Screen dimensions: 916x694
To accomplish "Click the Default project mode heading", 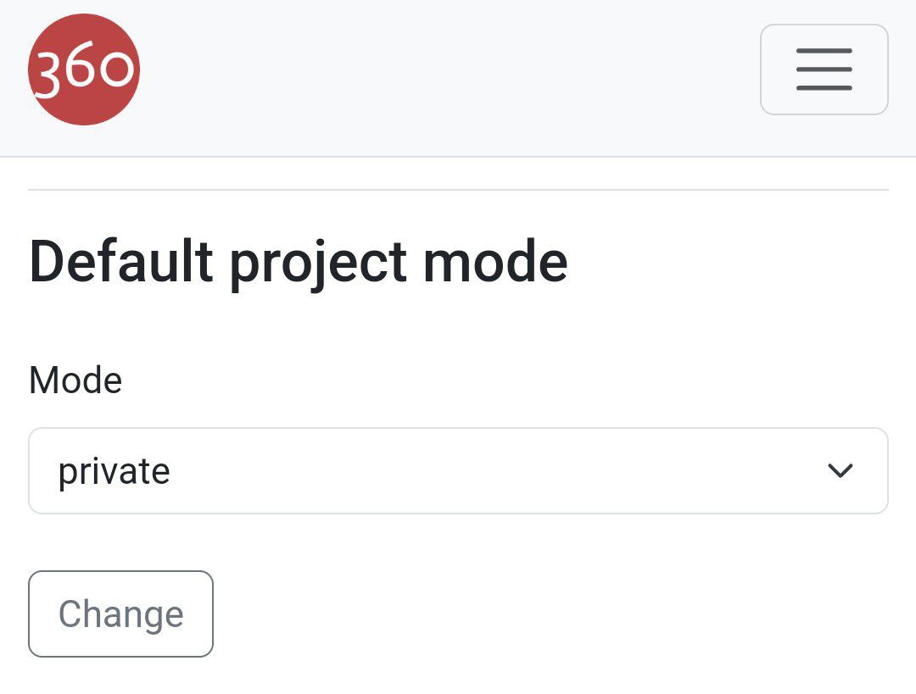I will click(298, 261).
